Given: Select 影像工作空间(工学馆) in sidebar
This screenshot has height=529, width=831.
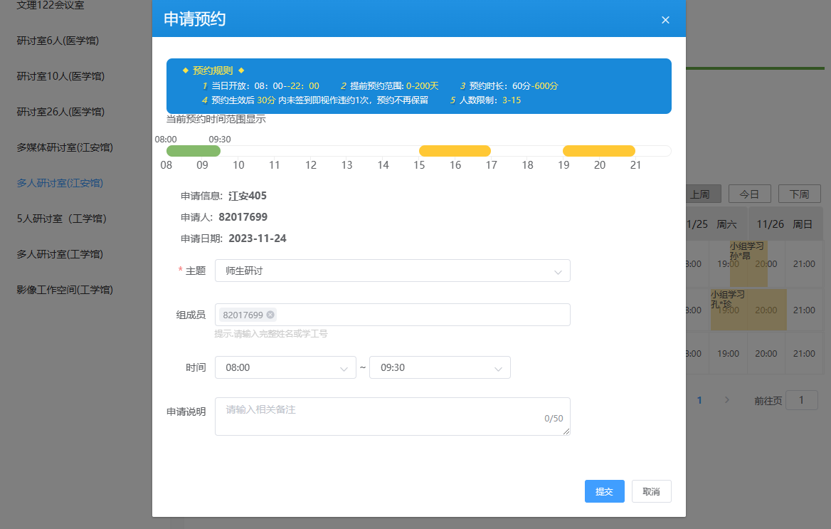Looking at the screenshot, I should click(65, 290).
